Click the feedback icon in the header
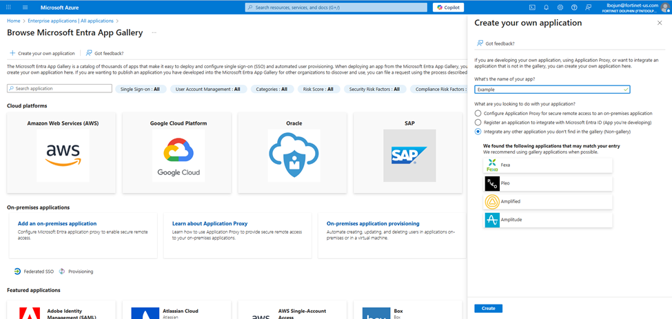 [589, 8]
